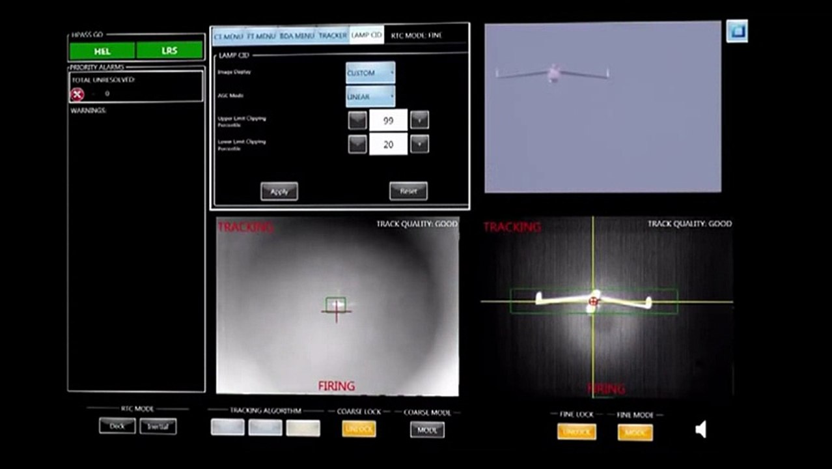
Task: Click the orange Fine Mode button
Action: [635, 432]
